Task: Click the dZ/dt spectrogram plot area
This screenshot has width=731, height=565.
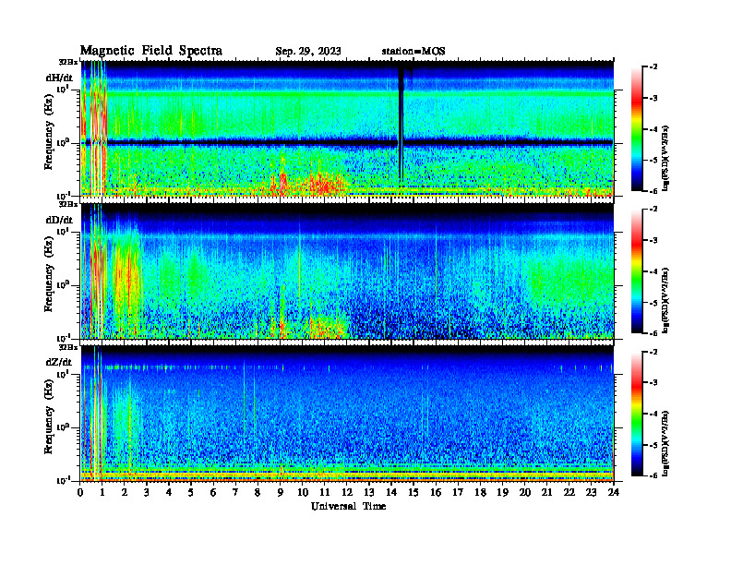Action: [347, 414]
